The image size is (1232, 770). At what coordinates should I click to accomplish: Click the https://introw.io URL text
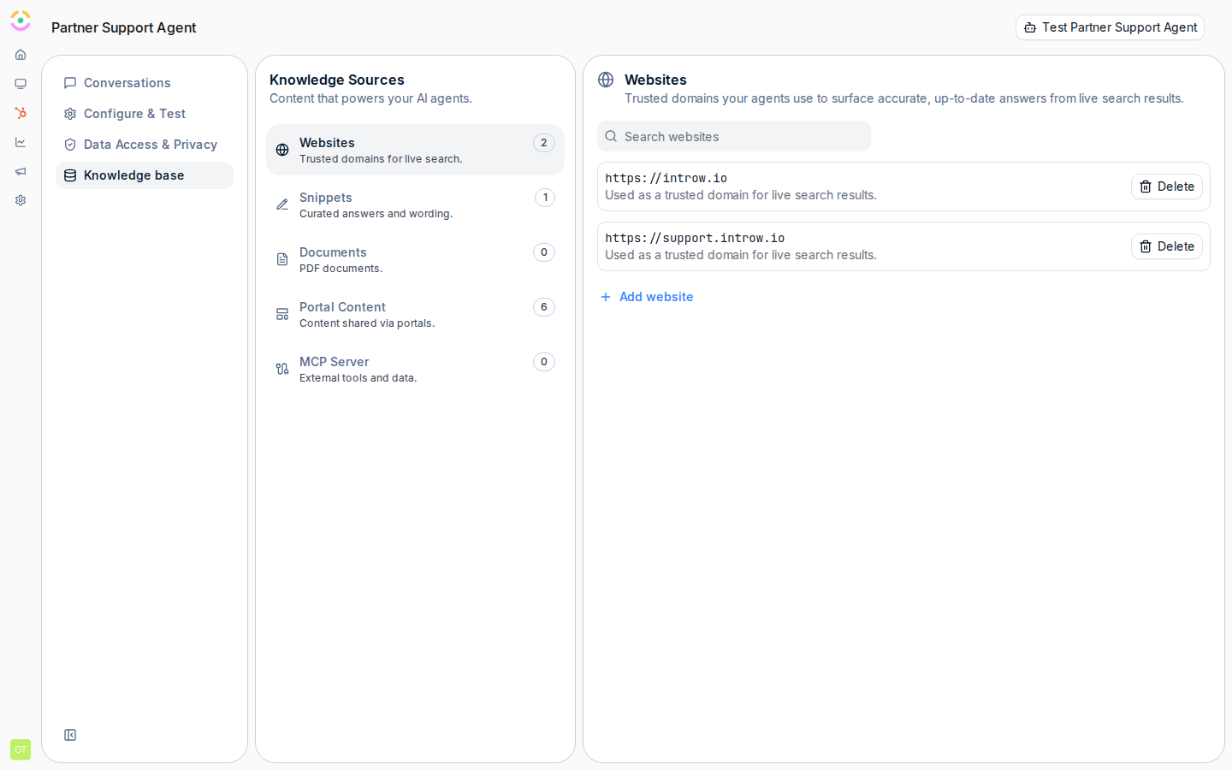666,178
